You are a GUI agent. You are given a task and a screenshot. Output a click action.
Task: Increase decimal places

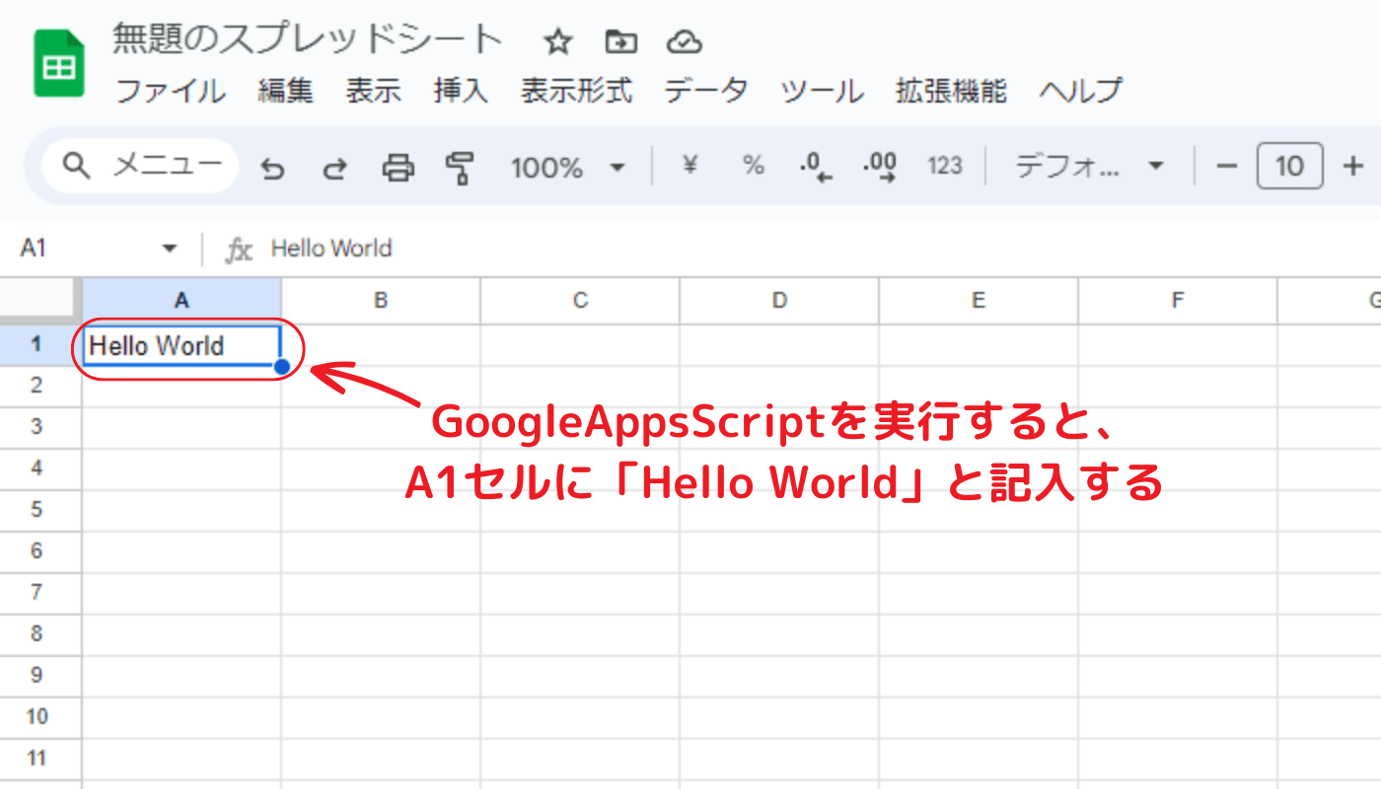point(879,167)
